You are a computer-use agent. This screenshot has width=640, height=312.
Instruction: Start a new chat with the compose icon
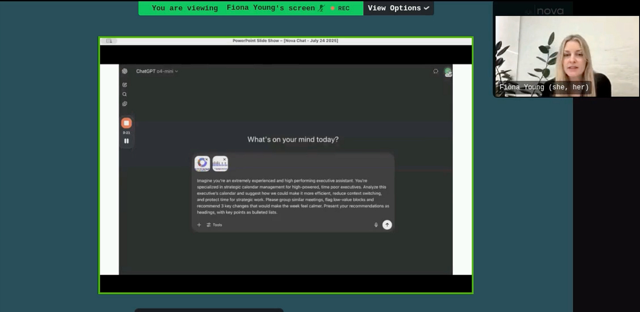pos(125,85)
